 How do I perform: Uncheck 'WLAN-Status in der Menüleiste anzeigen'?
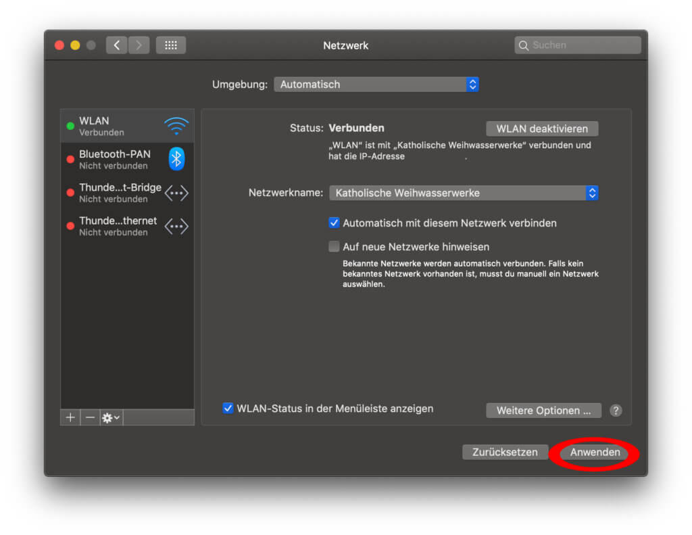[x=228, y=408]
